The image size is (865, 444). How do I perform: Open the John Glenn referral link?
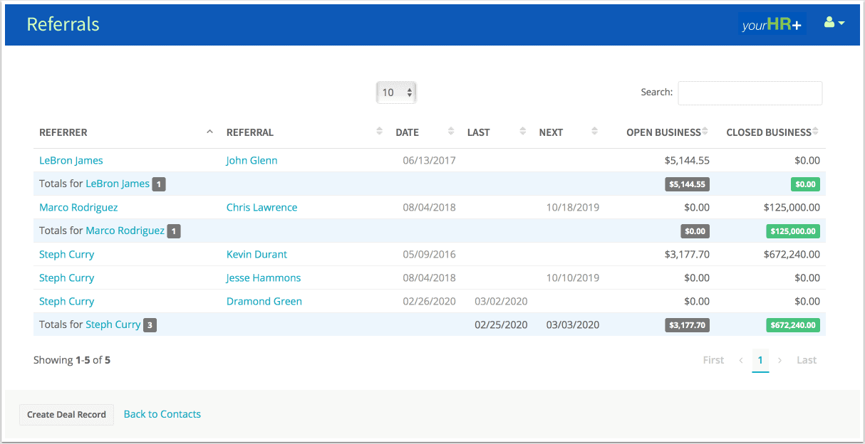[252, 161]
